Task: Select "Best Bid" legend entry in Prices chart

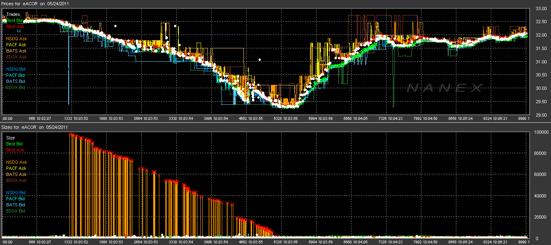Action: pyautogui.click(x=15, y=20)
